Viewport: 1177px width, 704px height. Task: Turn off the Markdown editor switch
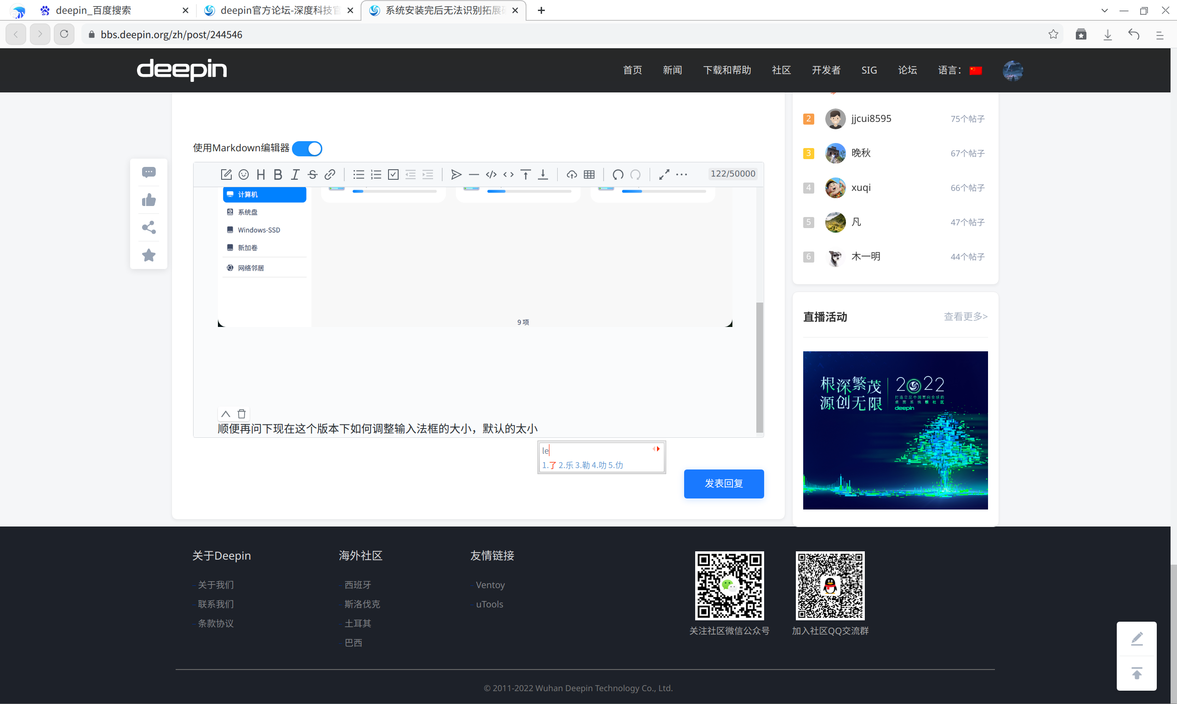click(307, 149)
